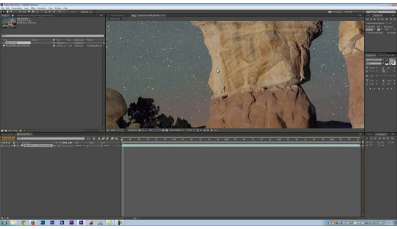Select the Brush tool
Image resolution: width=397 pixels, height=229 pixels.
(42, 12)
